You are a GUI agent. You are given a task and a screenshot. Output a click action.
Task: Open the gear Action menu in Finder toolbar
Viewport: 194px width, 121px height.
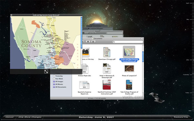click(x=93, y=42)
